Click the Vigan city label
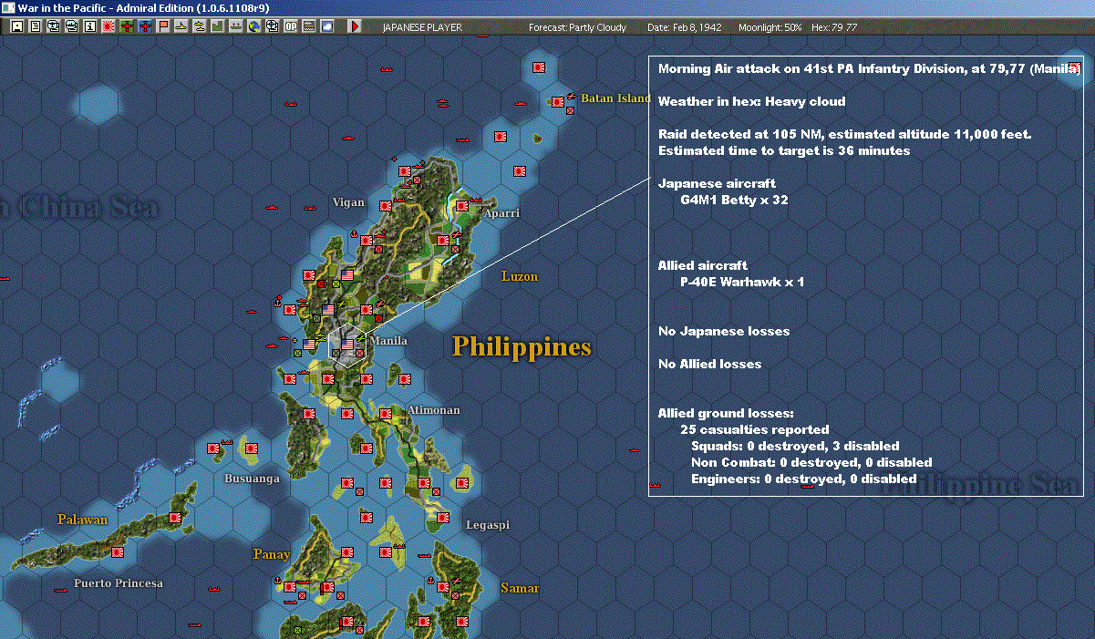This screenshot has height=639, width=1095. [348, 202]
